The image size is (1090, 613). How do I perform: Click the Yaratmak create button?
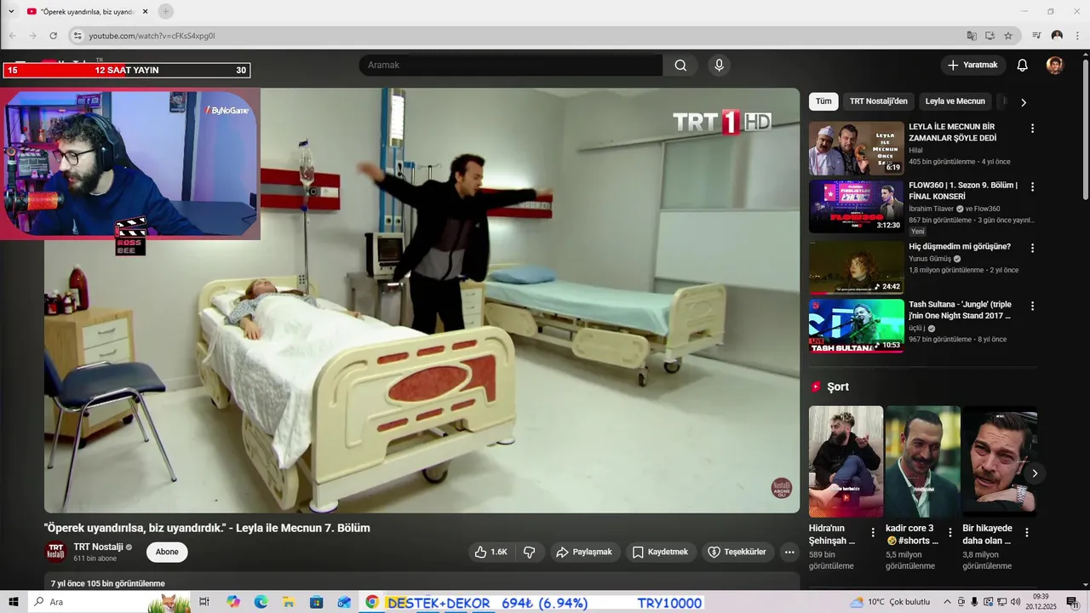(972, 65)
